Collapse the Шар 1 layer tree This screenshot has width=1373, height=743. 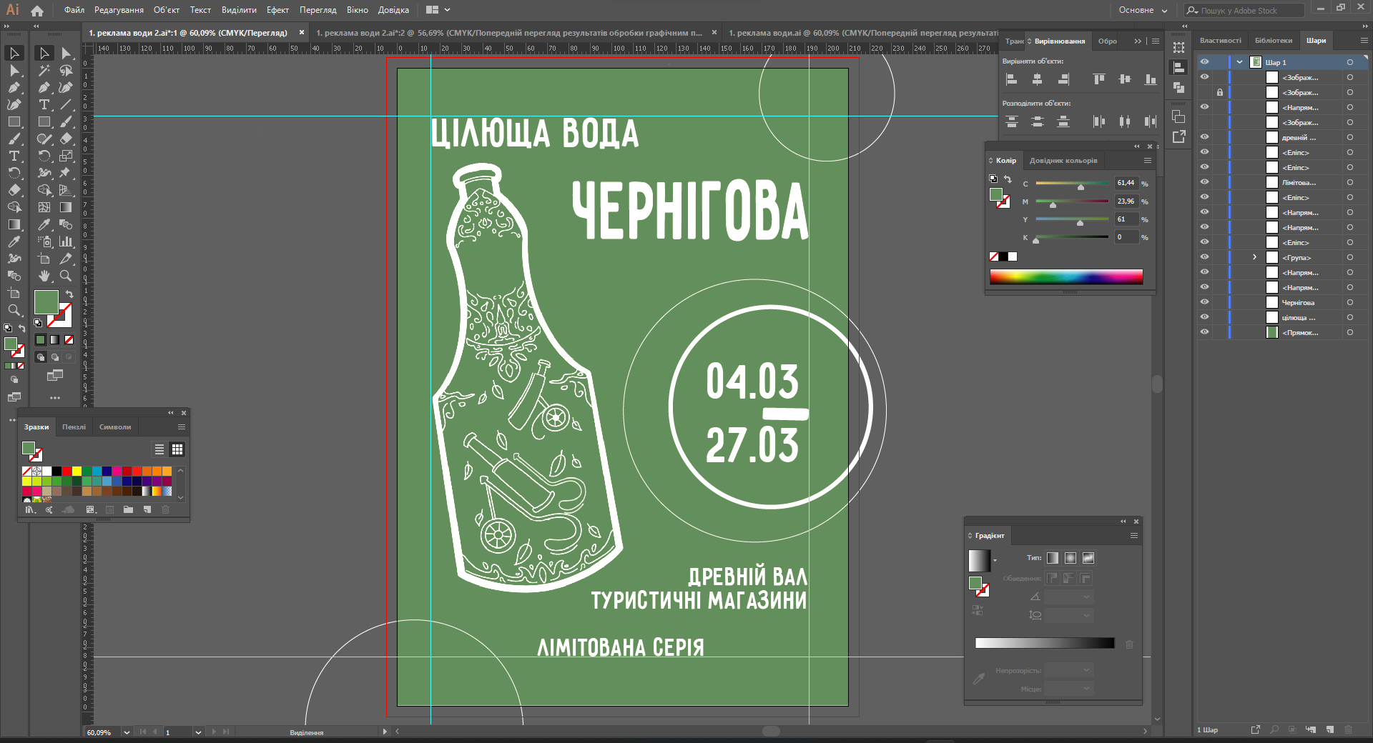coord(1239,62)
